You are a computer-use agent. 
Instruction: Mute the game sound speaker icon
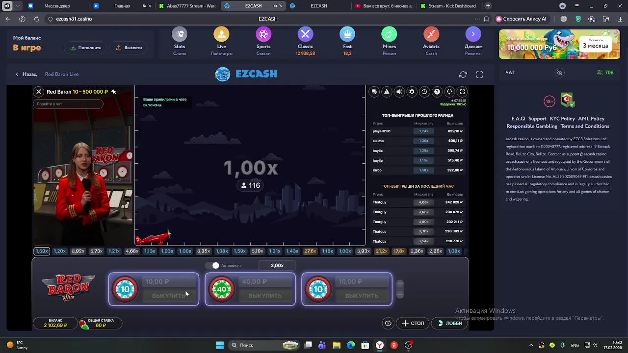(x=399, y=92)
